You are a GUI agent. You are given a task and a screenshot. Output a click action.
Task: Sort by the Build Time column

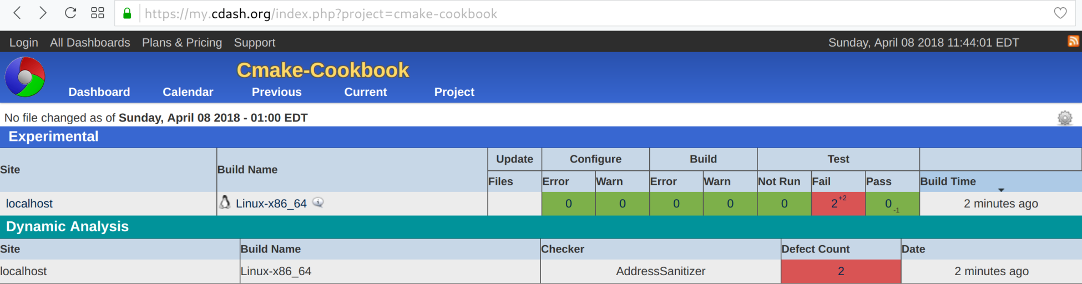[x=948, y=181]
